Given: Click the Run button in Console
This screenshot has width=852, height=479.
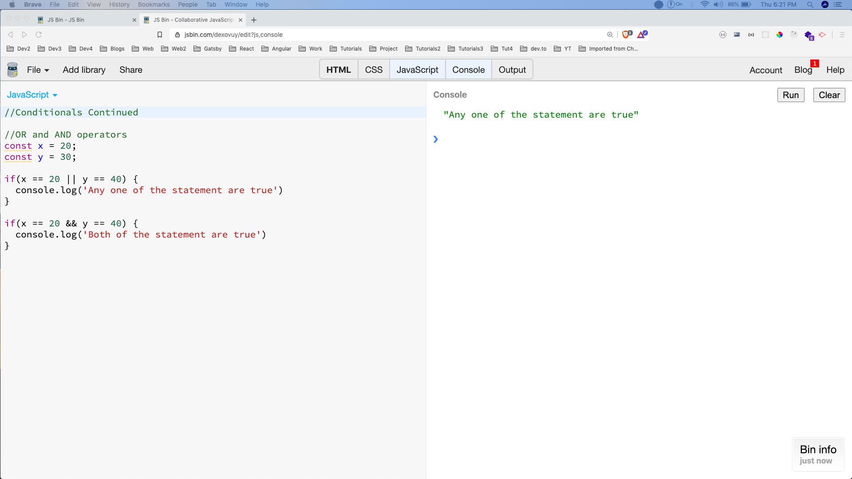Looking at the screenshot, I should [791, 95].
